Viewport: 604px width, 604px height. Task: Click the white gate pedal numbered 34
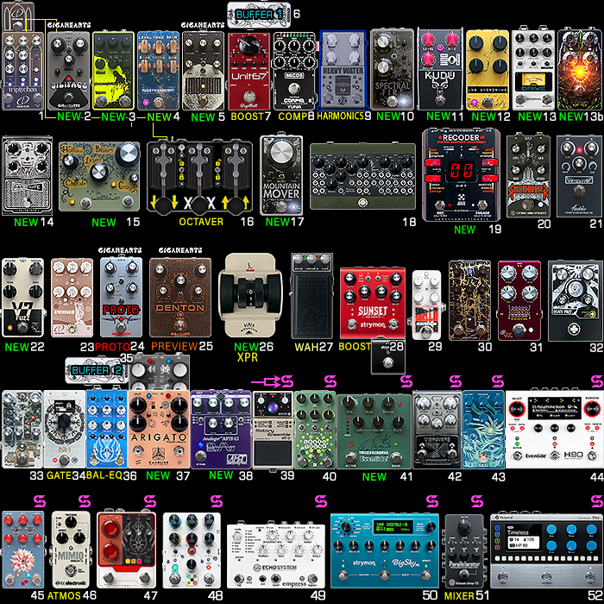(x=65, y=430)
